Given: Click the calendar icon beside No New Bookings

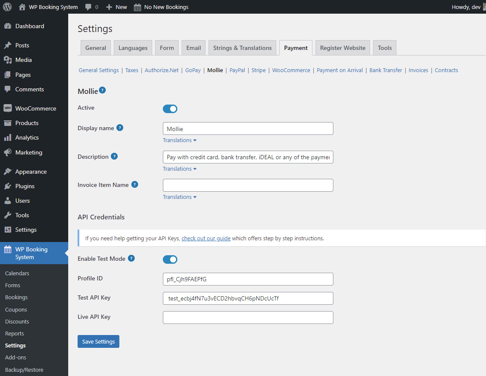Looking at the screenshot, I should (137, 7).
